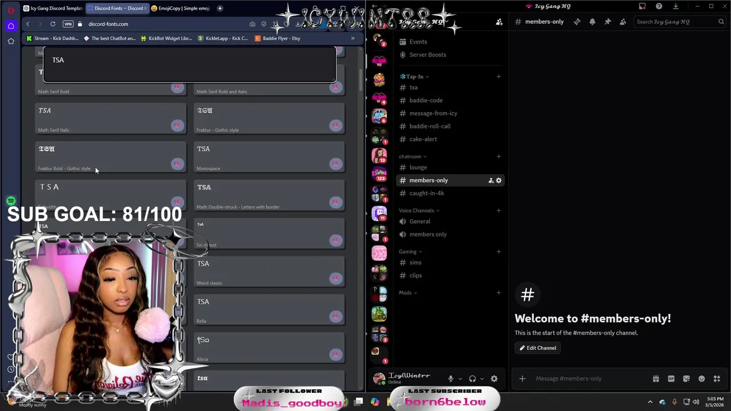Copy the Monospace TSA font
The width and height of the screenshot is (731, 411).
[x=335, y=164]
